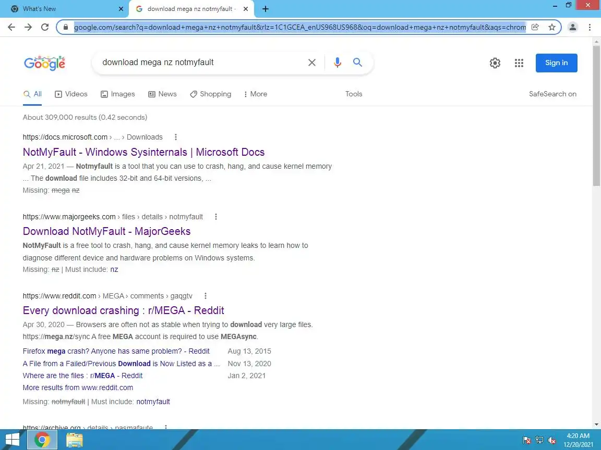Image resolution: width=601 pixels, height=450 pixels.
Task: Open Chrome profile avatar icon
Action: coord(573,27)
